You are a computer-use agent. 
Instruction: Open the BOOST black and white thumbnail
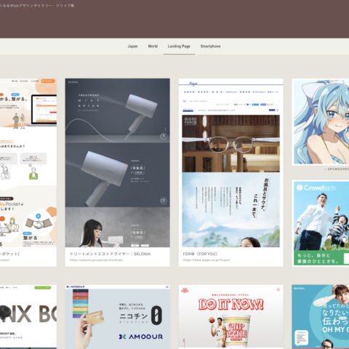[28, 317]
